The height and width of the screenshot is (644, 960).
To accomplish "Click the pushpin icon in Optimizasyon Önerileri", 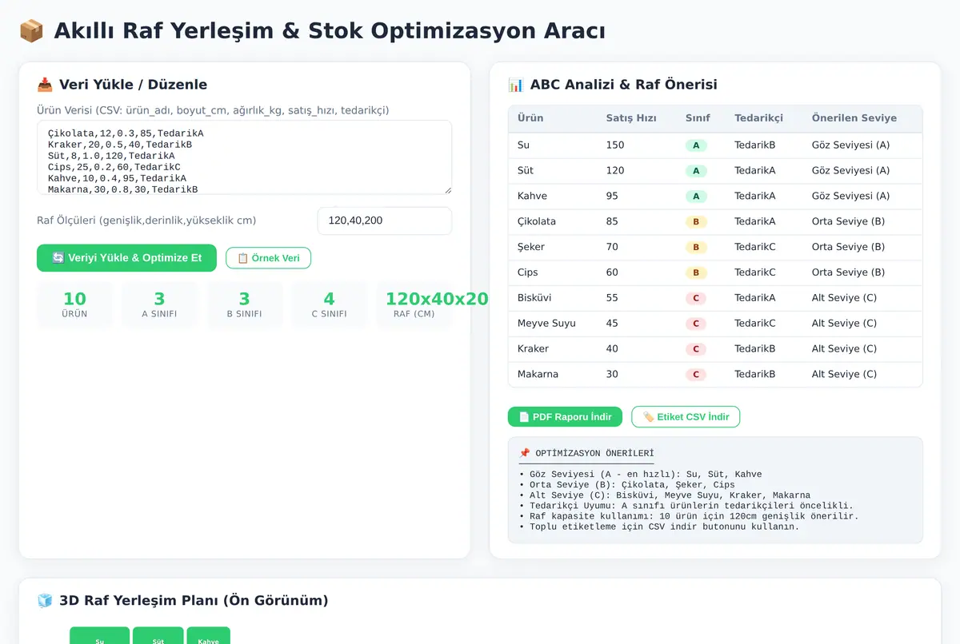I will point(525,453).
